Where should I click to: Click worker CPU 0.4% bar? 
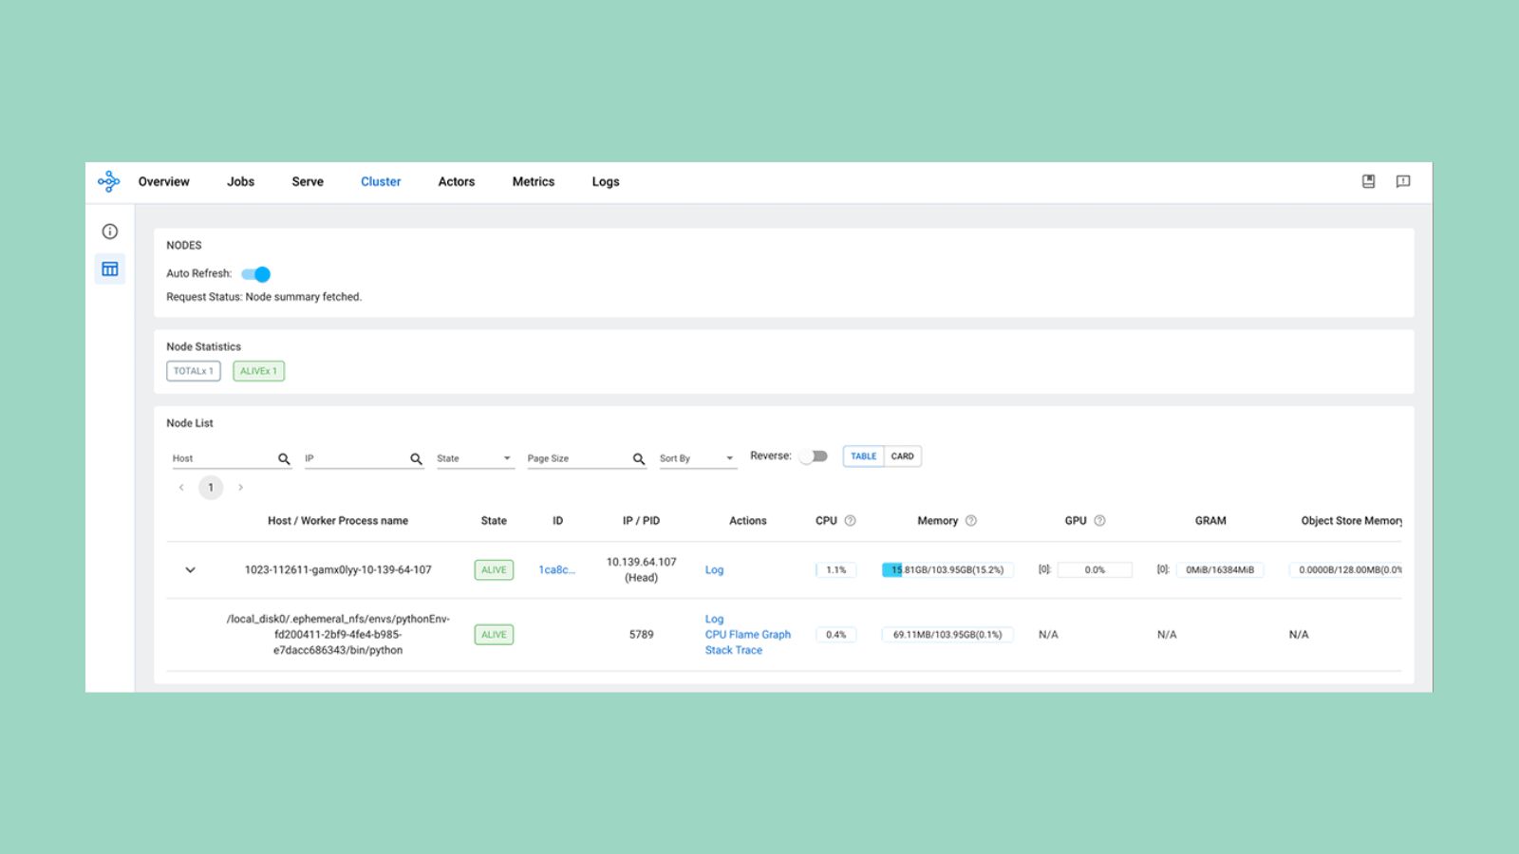point(835,635)
